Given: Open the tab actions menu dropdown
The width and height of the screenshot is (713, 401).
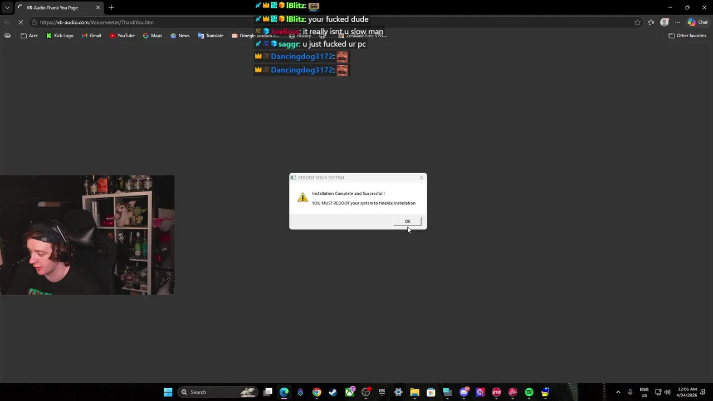Looking at the screenshot, I should point(7,8).
